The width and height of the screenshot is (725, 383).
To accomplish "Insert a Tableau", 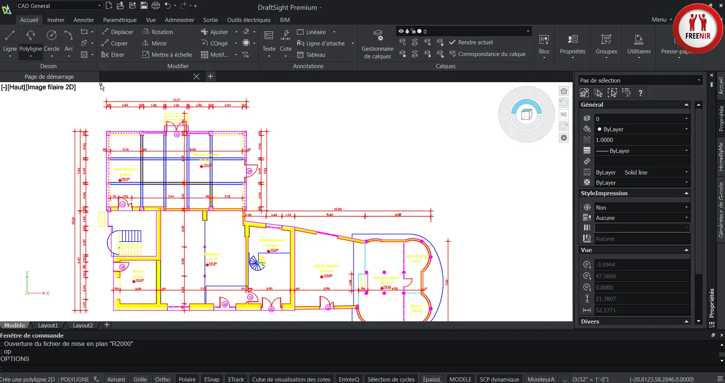I will [x=311, y=55].
